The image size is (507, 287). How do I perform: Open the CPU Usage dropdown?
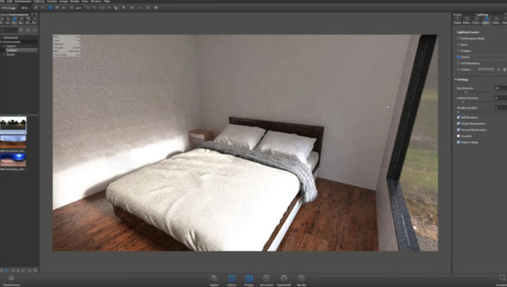tap(25, 8)
